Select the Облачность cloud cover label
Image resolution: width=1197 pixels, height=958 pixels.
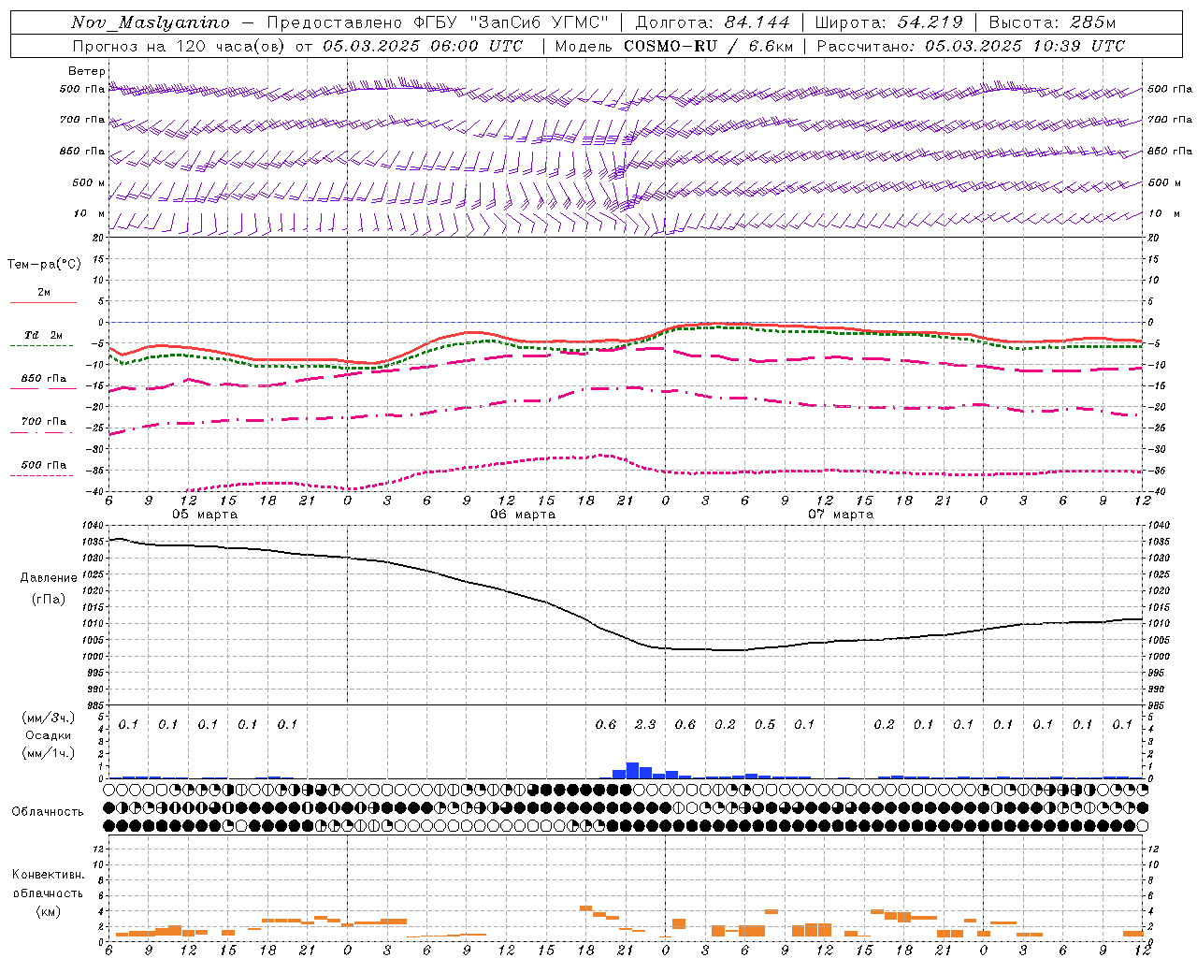pos(48,812)
